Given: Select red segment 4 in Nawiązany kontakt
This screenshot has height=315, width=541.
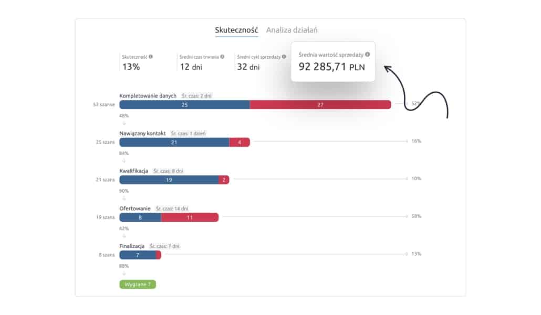Looking at the screenshot, I should click(240, 142).
